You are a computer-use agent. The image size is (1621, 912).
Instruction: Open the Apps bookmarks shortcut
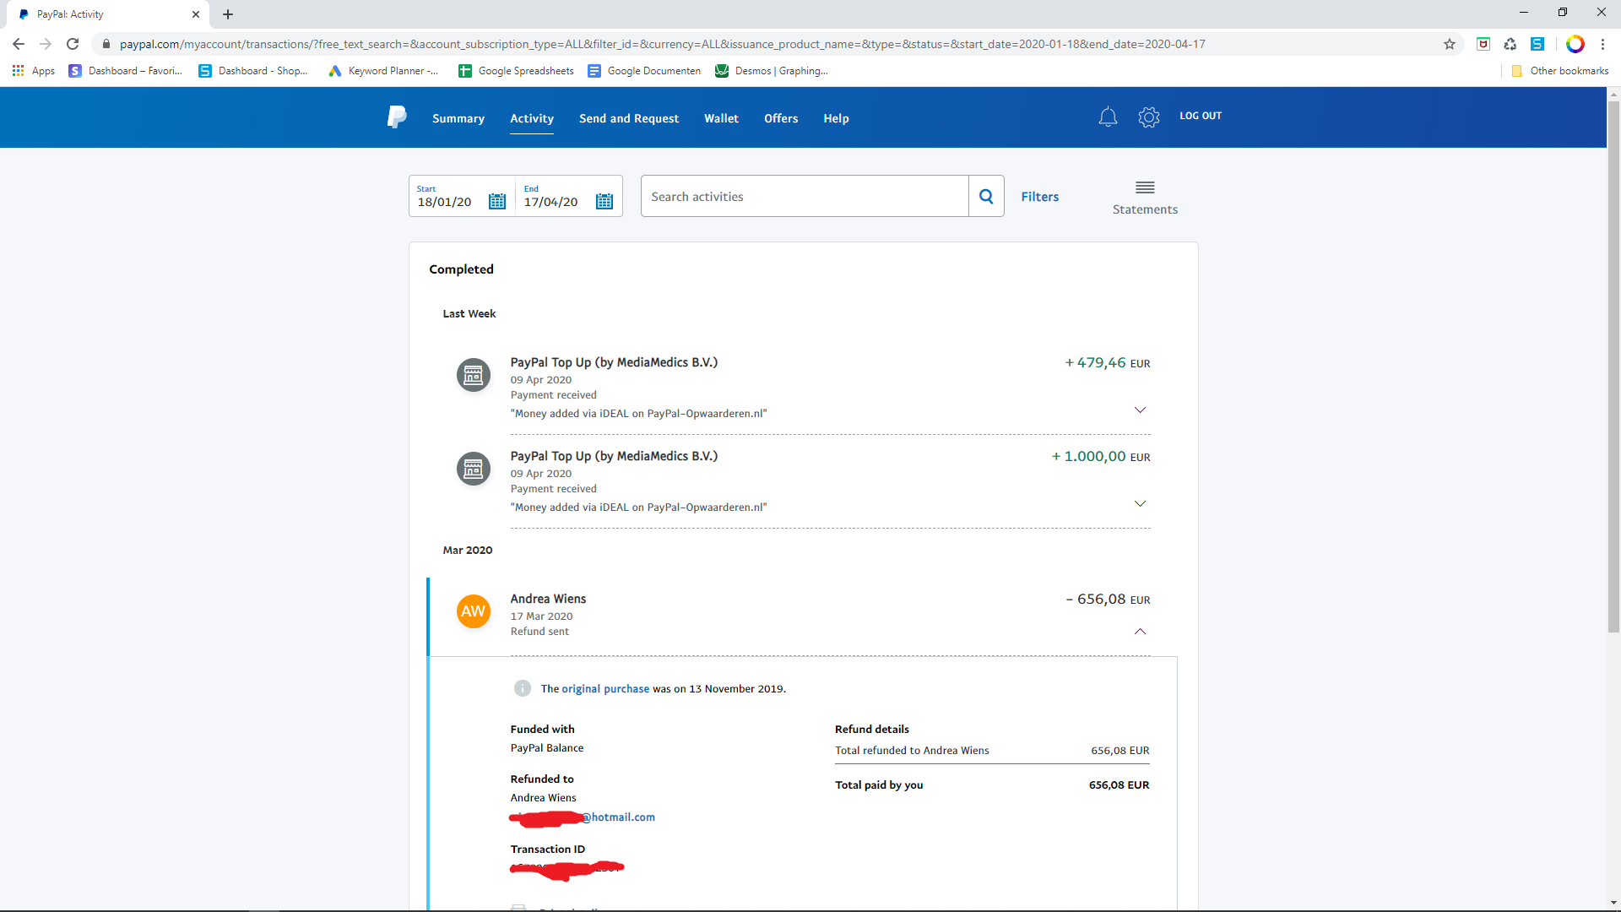(x=34, y=71)
